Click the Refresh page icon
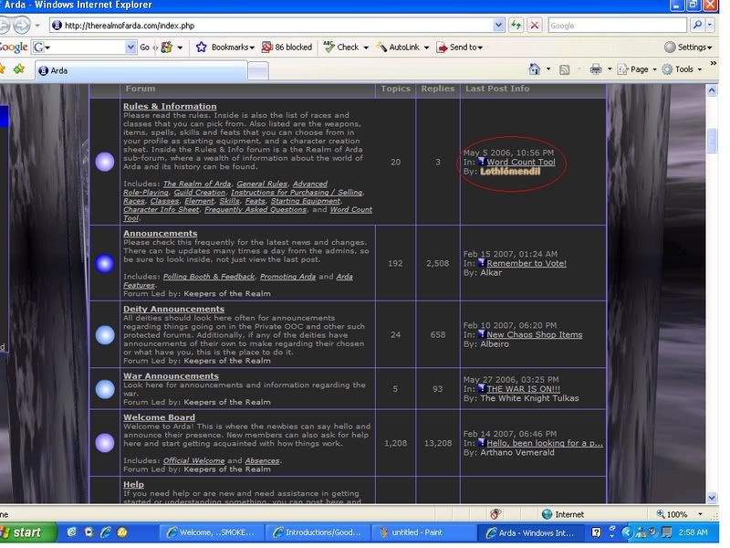The image size is (730, 548). pos(517,26)
